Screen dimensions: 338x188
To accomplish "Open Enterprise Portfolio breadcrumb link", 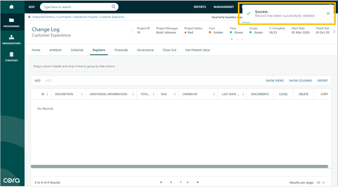I will pyautogui.click(x=44, y=17).
